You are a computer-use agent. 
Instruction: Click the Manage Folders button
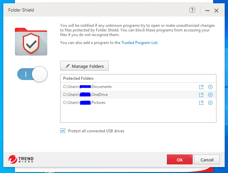(84, 66)
